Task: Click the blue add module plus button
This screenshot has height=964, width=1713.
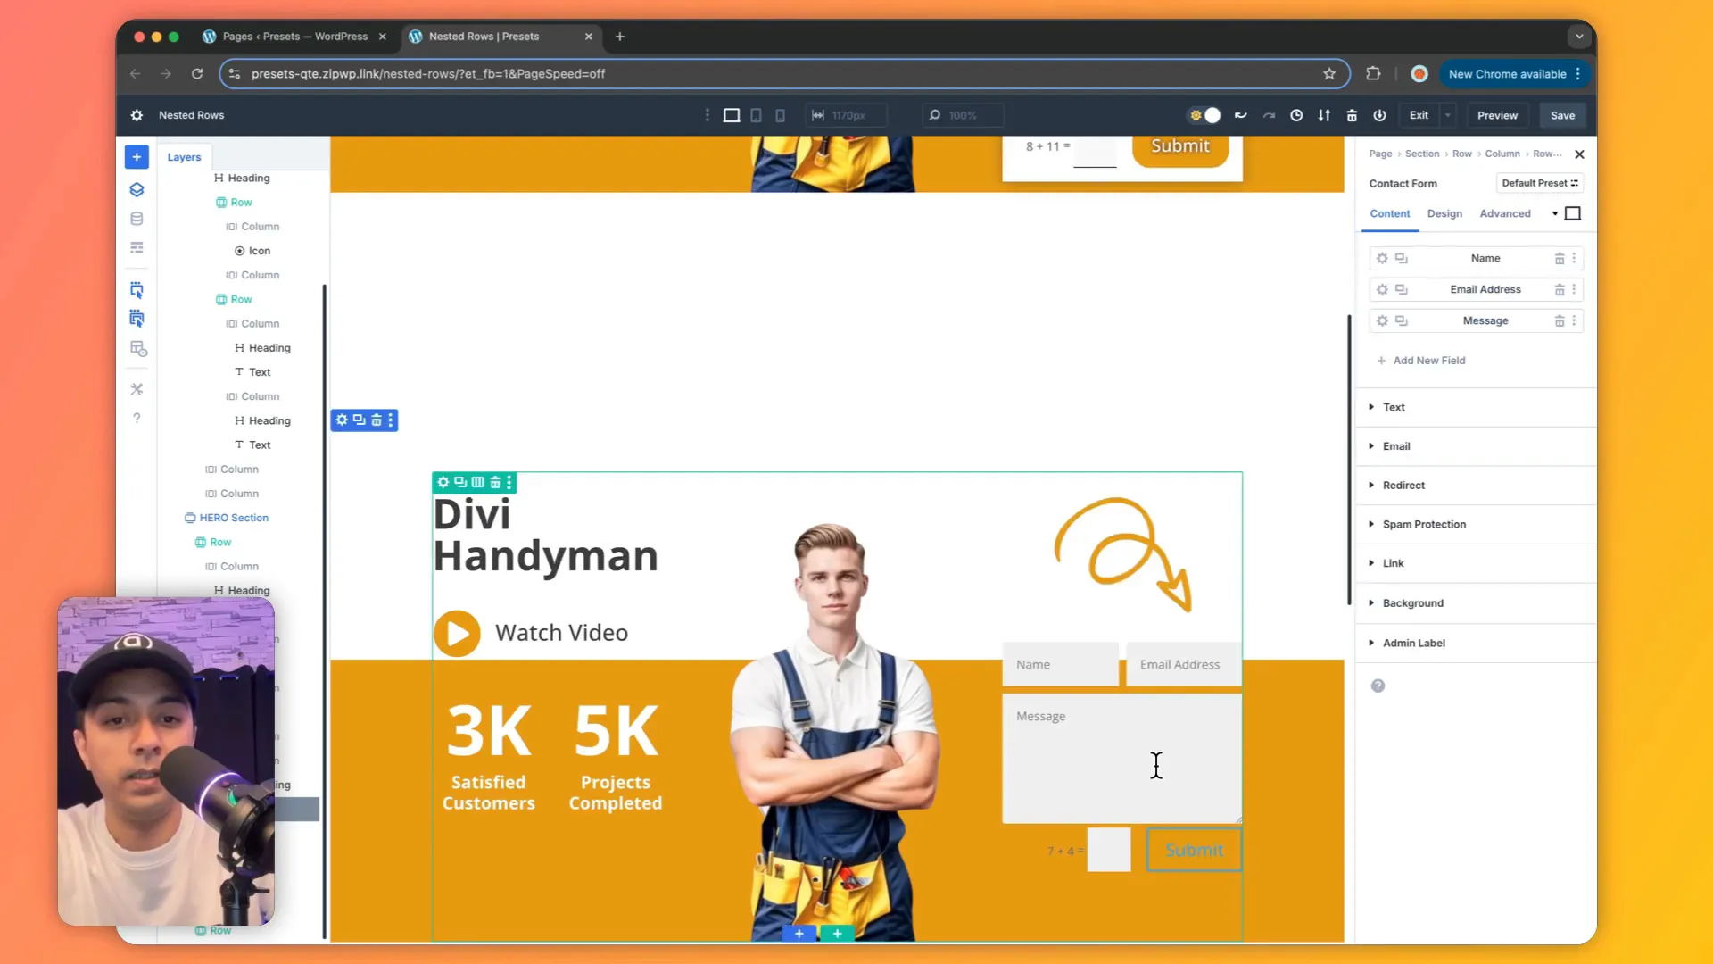Action: (x=137, y=157)
